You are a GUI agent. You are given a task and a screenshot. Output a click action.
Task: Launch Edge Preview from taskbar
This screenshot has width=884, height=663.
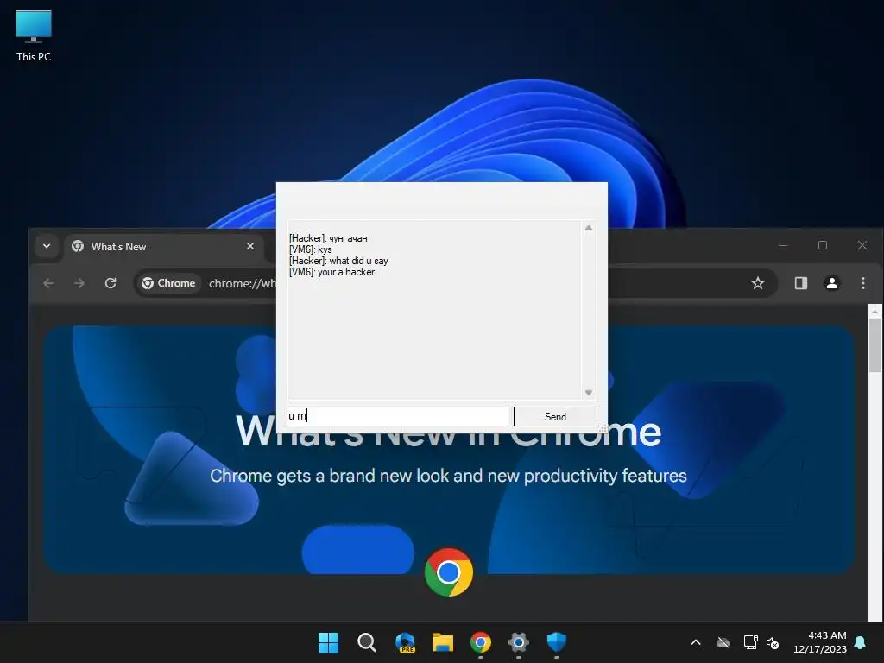point(405,642)
